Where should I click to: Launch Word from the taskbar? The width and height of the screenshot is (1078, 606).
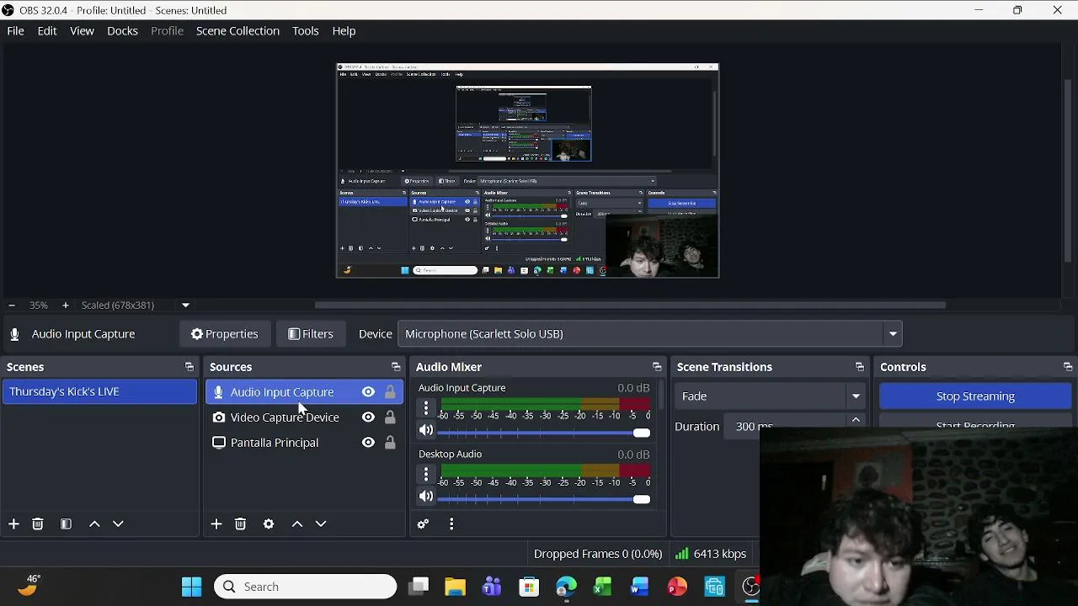tap(639, 587)
